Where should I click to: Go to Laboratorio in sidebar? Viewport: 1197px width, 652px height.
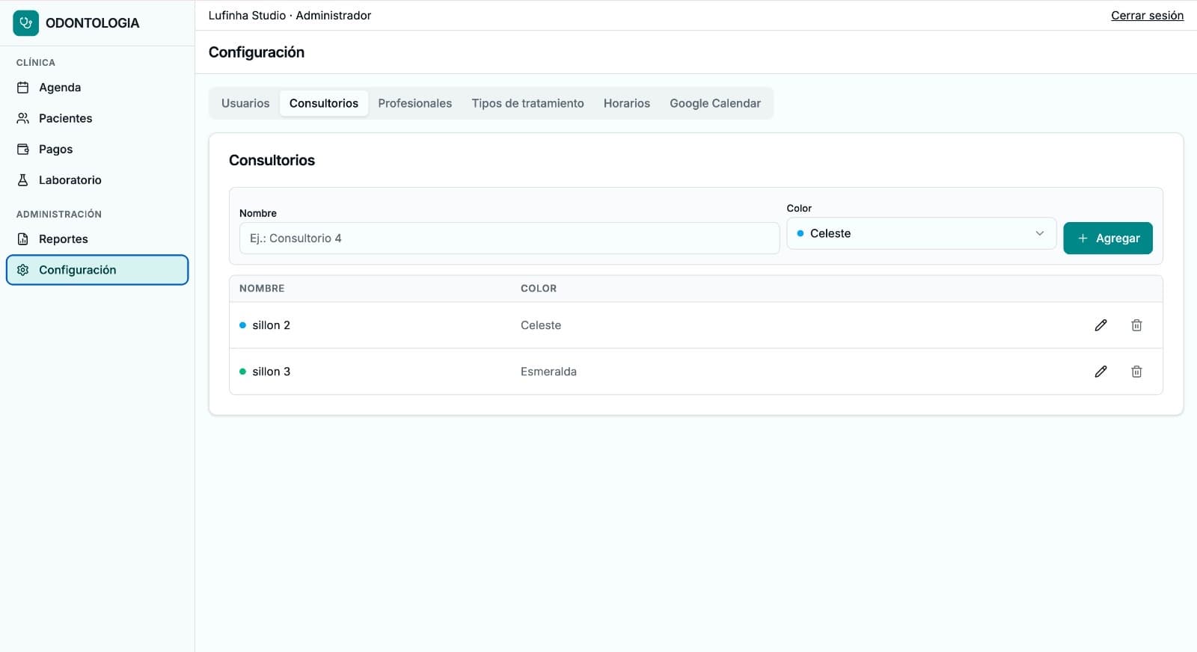97,180
